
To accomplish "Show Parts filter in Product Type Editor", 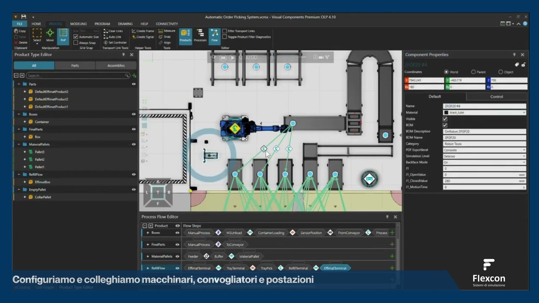I will (x=75, y=65).
